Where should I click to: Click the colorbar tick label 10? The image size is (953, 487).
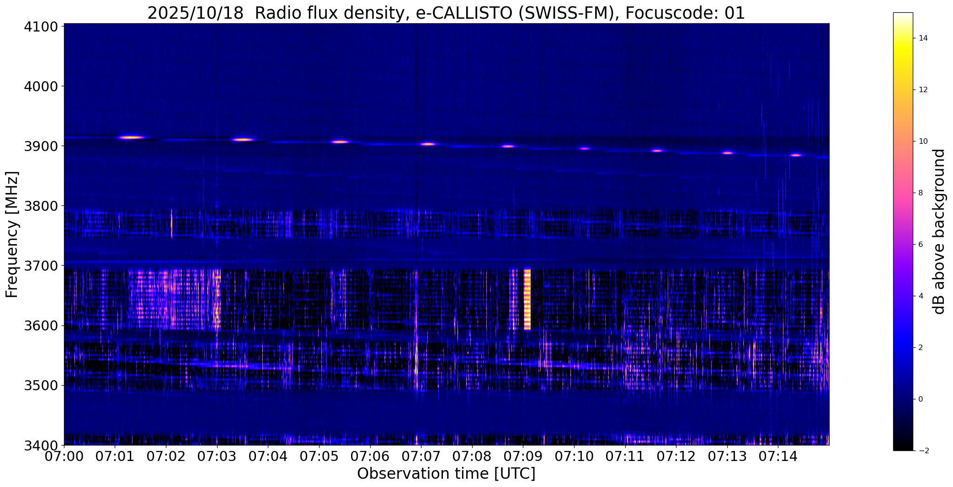923,141
